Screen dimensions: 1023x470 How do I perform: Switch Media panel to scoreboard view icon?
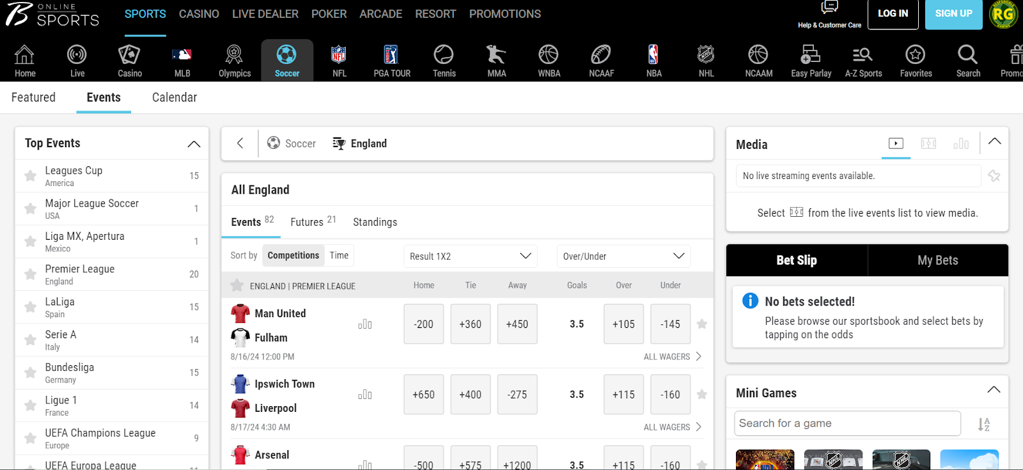click(928, 143)
